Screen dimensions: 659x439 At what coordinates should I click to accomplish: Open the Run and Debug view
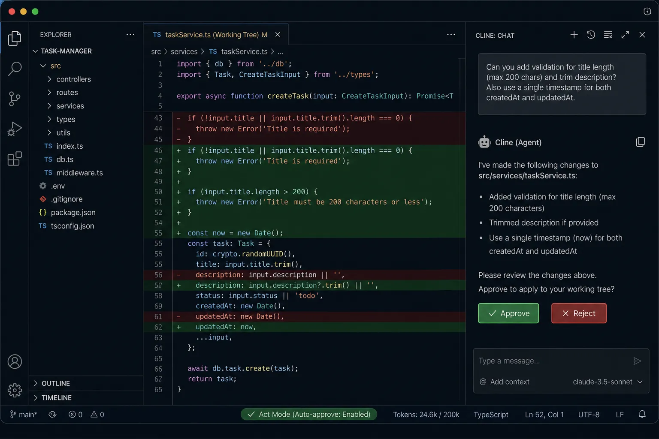point(15,129)
